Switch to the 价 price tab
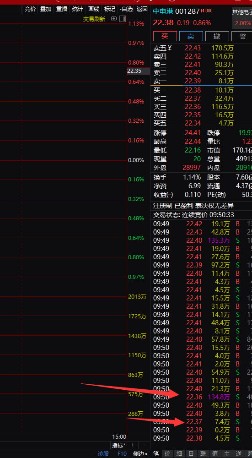Viewport: 252px width, 458px height. [x=167, y=453]
